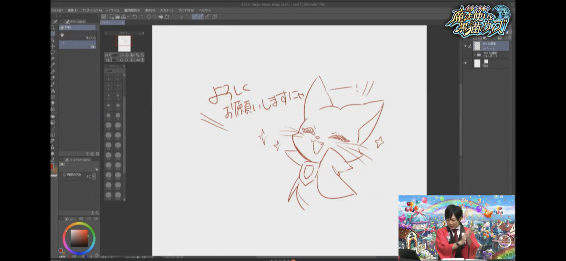Viewport: 566px width, 261px height.
Task: Rotate canvas right in Navigator
Action: click(127, 60)
